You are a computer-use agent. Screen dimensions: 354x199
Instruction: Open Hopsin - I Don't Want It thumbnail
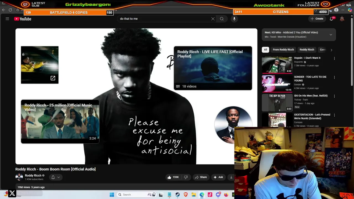277,65
